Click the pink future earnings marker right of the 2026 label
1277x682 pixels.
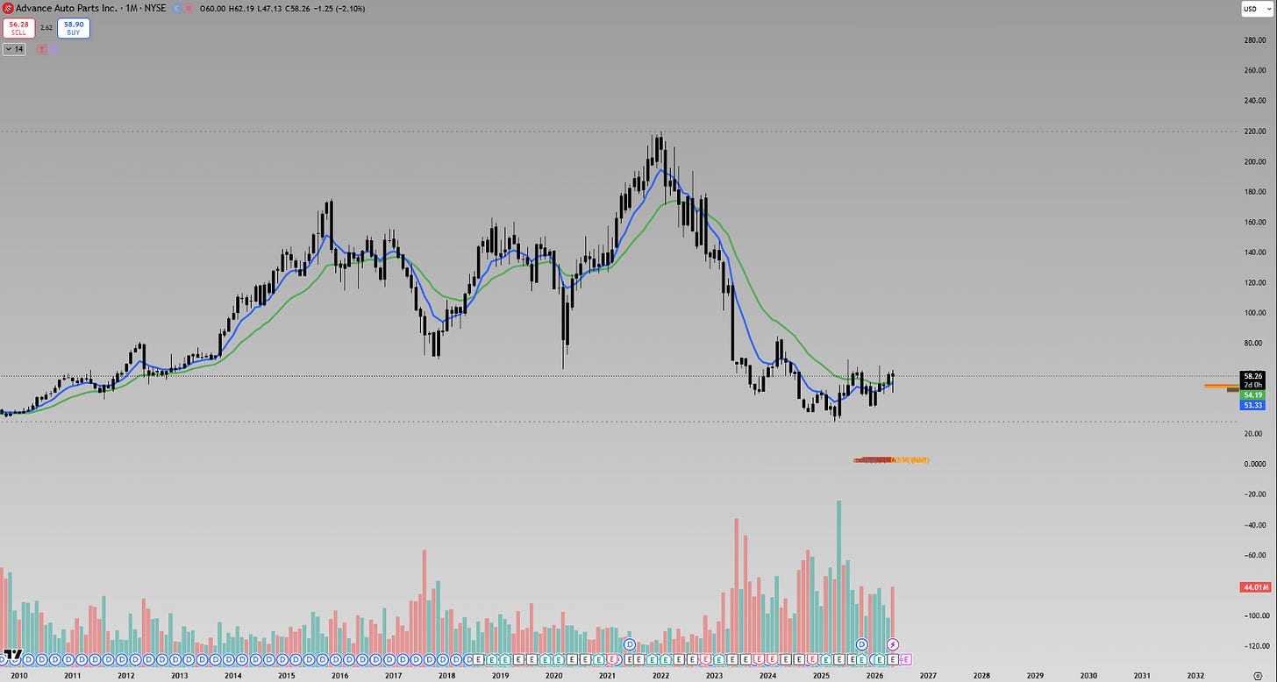click(x=905, y=658)
